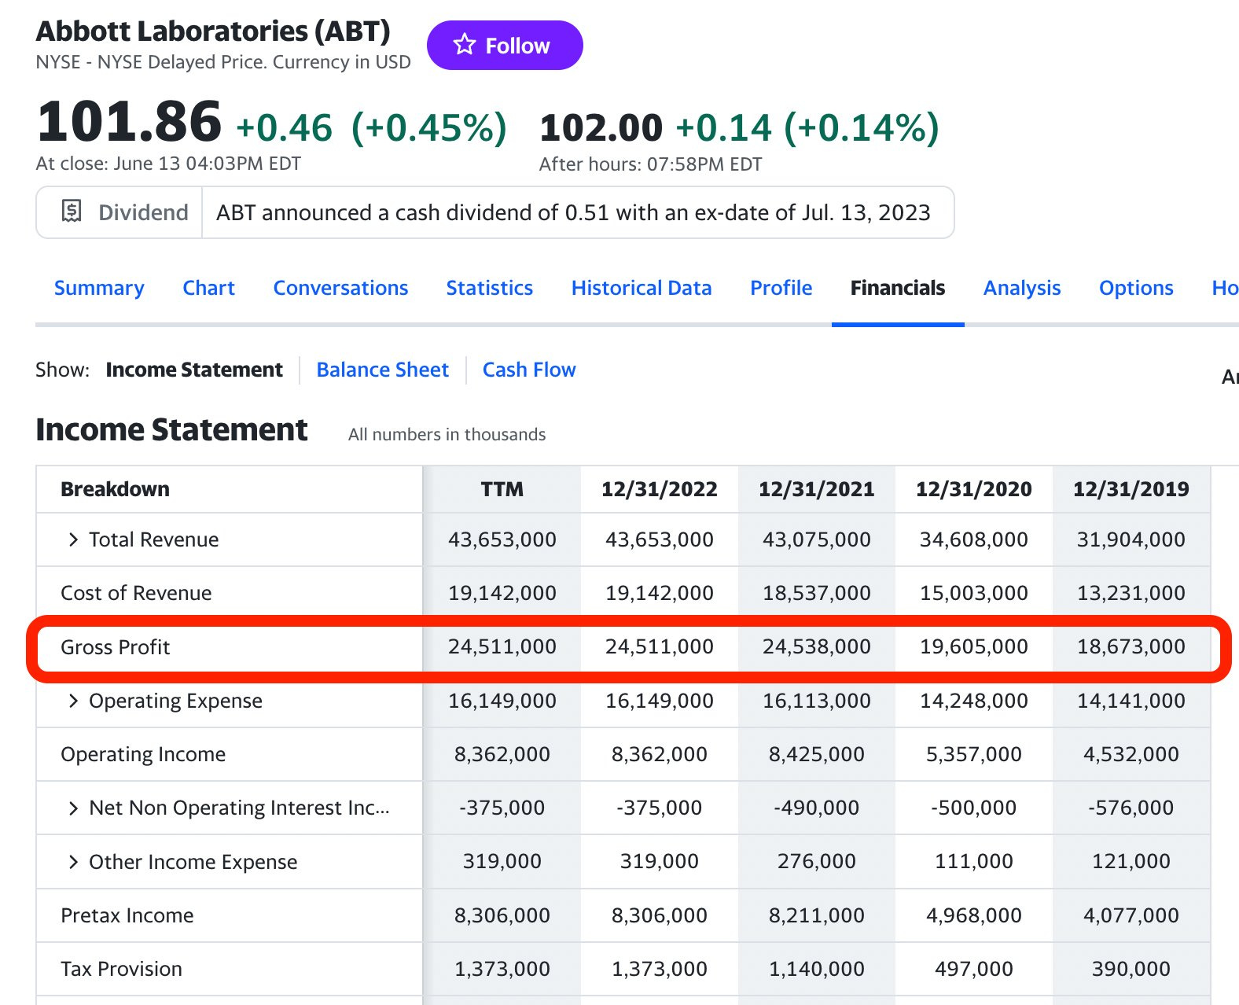Click Cost of Revenue value 13,231,000
The image size is (1239, 1005).
pos(1131,593)
